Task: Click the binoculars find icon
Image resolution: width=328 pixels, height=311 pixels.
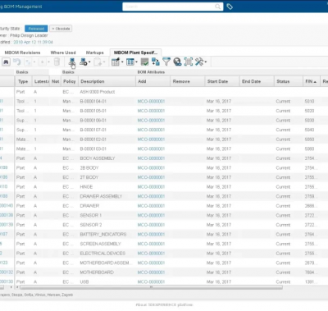Action: (x=6, y=62)
